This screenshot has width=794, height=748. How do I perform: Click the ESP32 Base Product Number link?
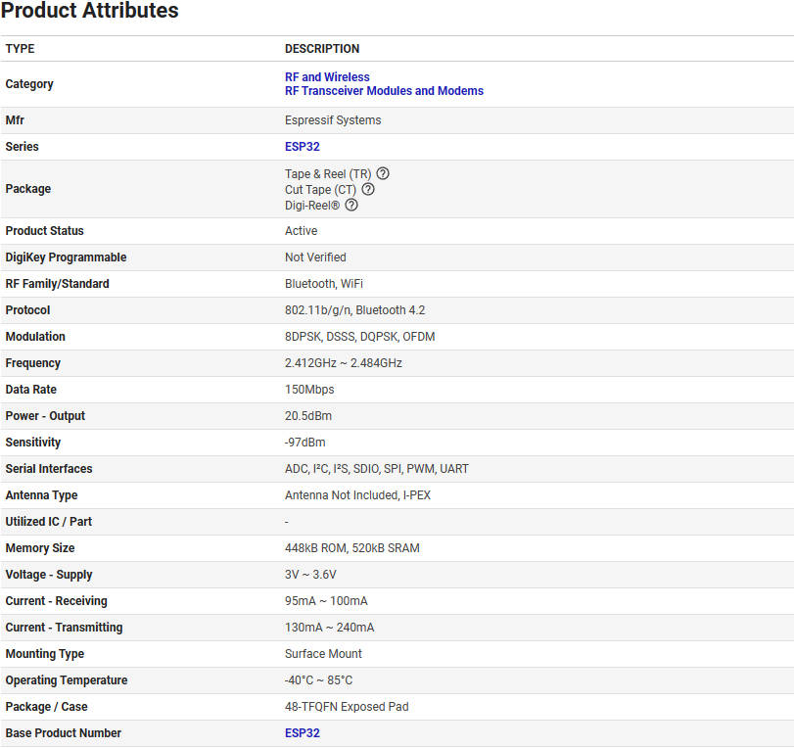302,733
